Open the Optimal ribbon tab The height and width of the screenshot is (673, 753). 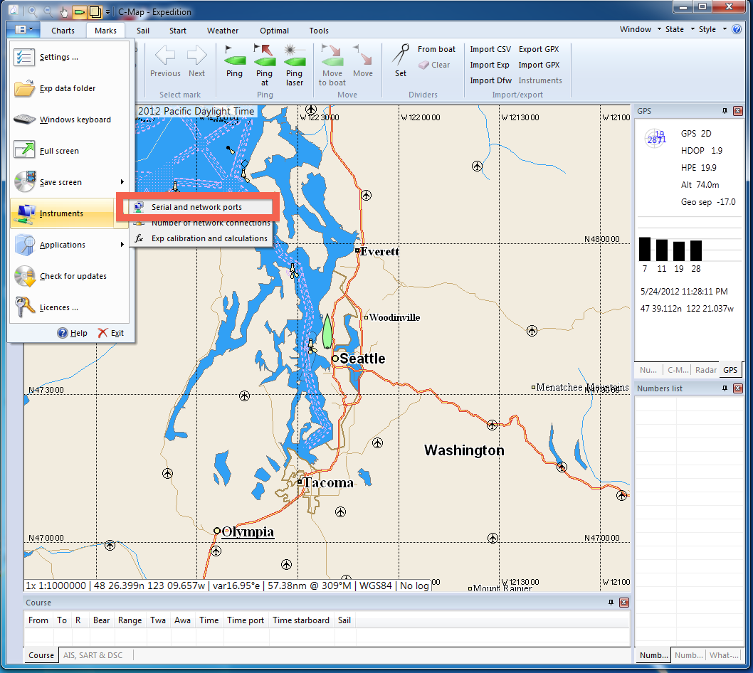pyautogui.click(x=274, y=31)
